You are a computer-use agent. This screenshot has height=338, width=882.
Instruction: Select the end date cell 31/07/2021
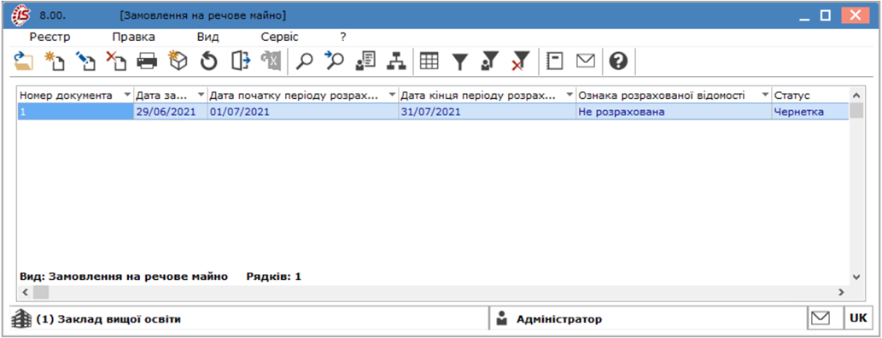tap(488, 111)
